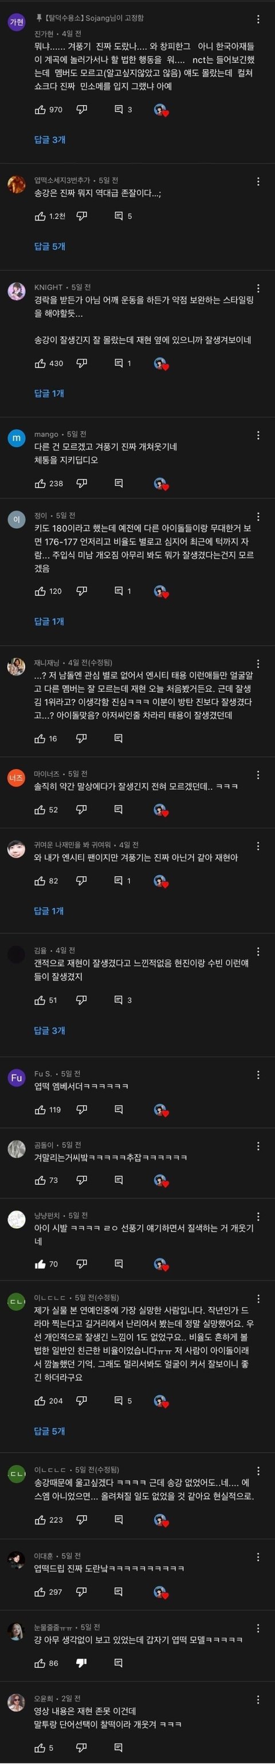Toggle like on mango's comment with 238 likes
This screenshot has width=275, height=1764.
[x=40, y=483]
